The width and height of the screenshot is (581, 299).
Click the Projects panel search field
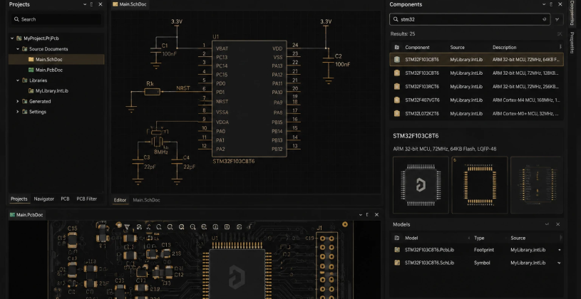pyautogui.click(x=56, y=19)
